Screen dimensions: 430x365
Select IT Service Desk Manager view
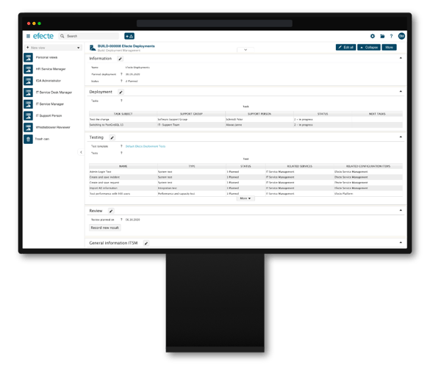coord(54,93)
